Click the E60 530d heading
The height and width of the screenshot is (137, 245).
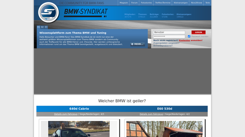click(165, 109)
